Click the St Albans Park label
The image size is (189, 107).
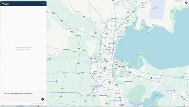[128, 81]
